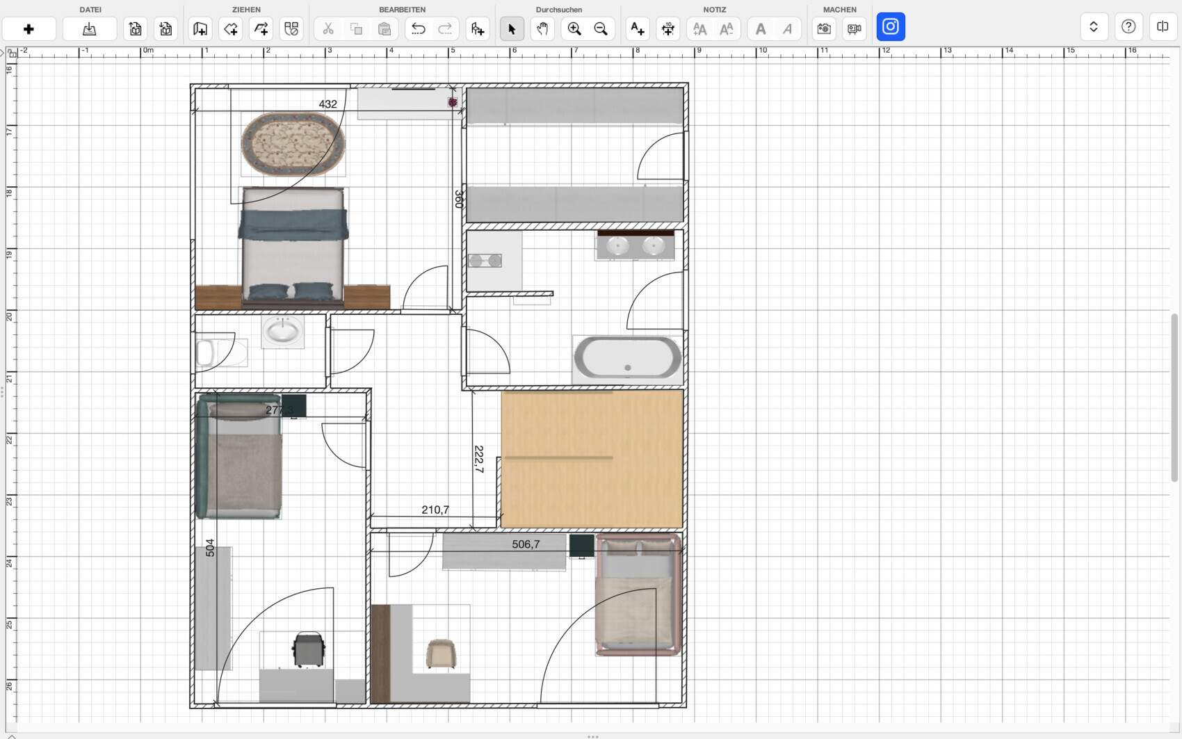Open the up-down chevron dropdown

[1094, 27]
